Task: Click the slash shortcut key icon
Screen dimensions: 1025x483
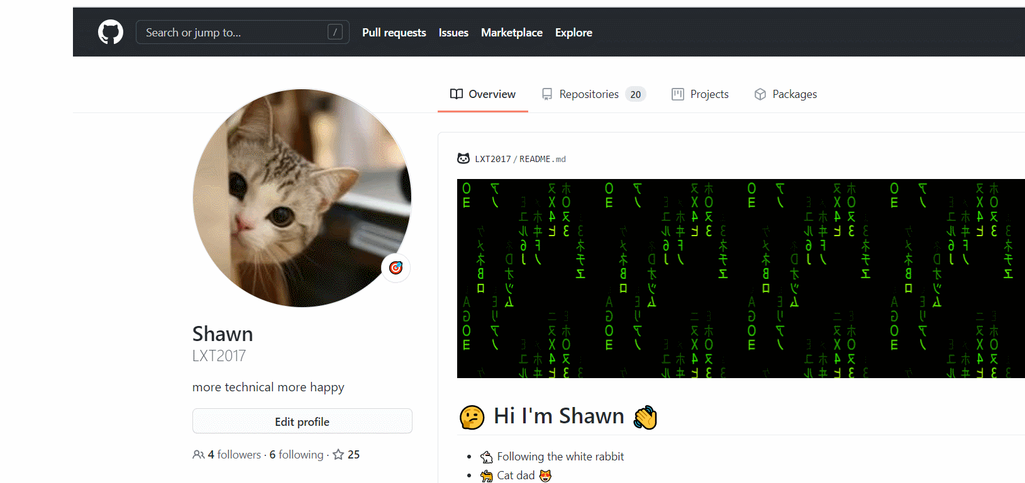Action: [x=335, y=32]
